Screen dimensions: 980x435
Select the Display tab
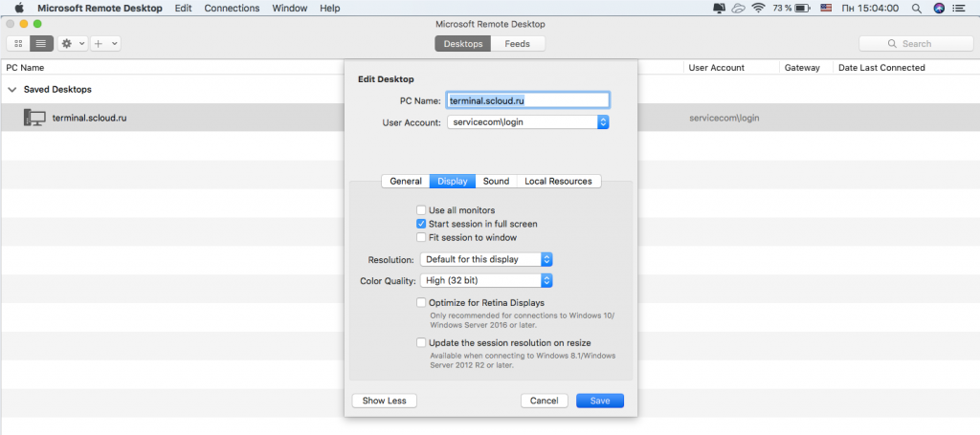(453, 181)
